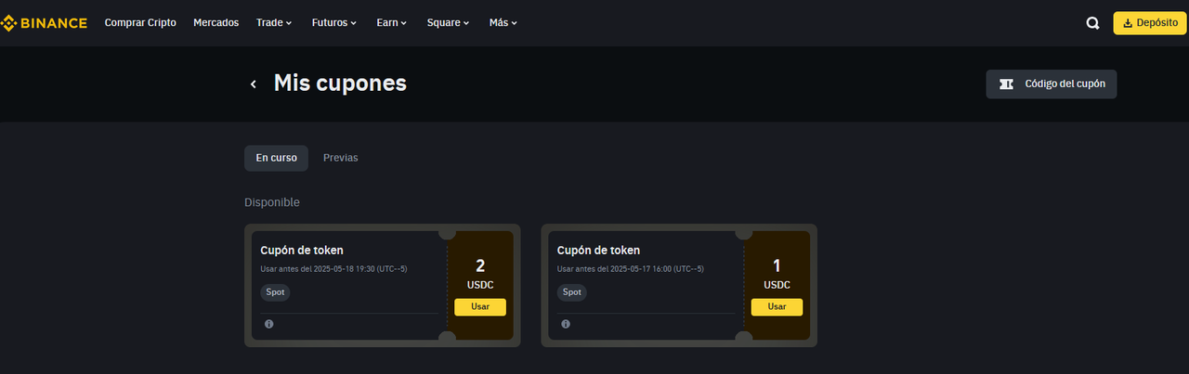Click ticket icon in Código del cupón

1006,84
